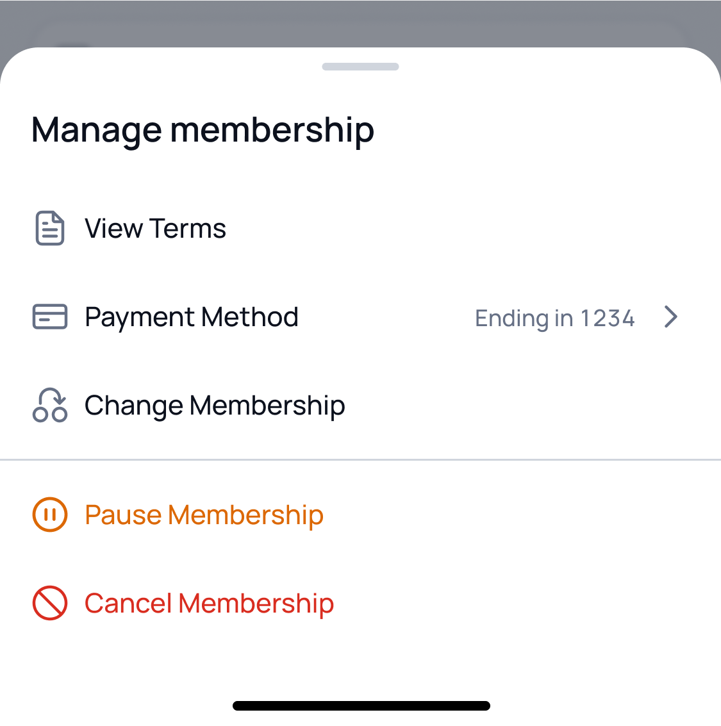The height and width of the screenshot is (726, 721).
Task: Click the "Ending in 1234" card text
Action: coord(554,318)
